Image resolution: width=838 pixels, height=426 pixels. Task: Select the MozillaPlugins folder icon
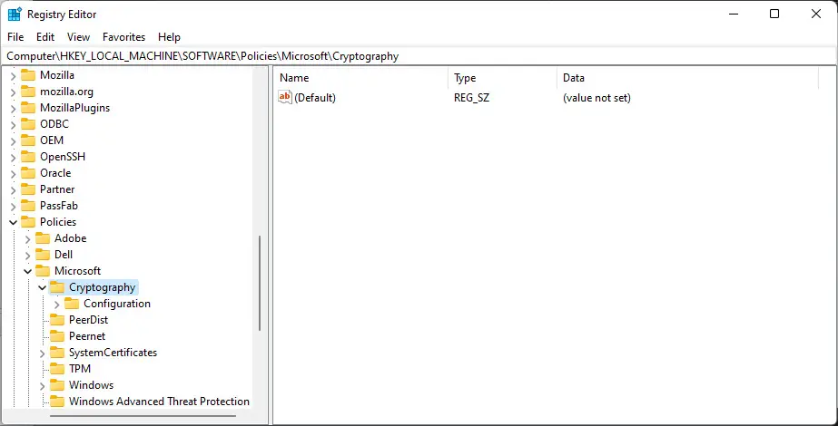click(28, 108)
